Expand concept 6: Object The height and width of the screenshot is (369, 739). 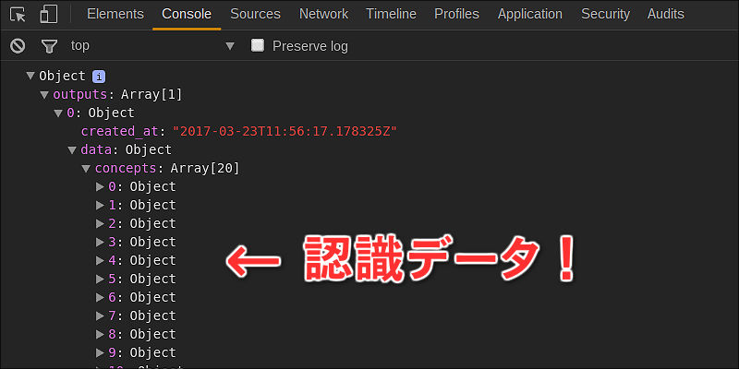pyautogui.click(x=100, y=297)
